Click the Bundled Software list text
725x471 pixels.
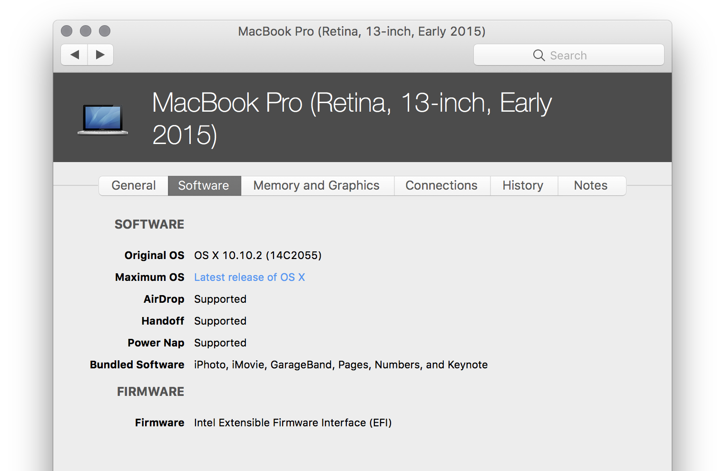pos(341,365)
